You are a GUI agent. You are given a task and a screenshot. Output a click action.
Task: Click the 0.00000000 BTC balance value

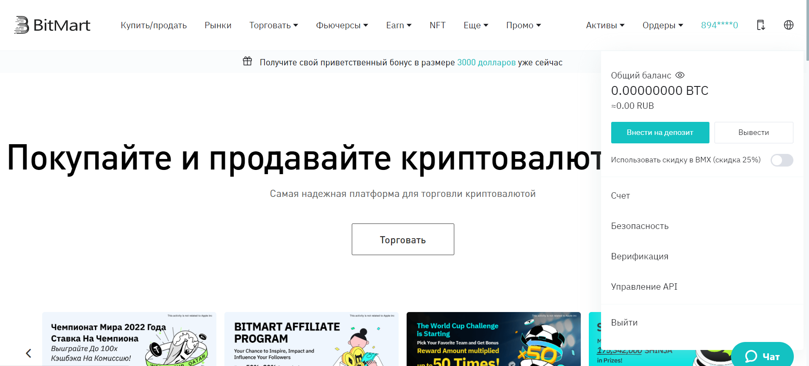[660, 91]
